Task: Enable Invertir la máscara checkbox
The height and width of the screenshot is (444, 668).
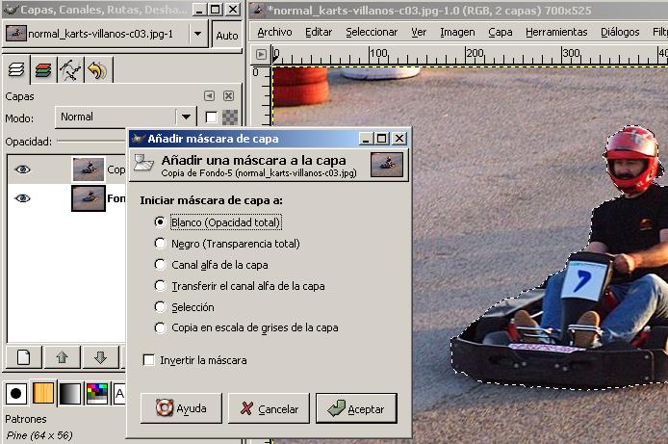Action: [x=195, y=360]
